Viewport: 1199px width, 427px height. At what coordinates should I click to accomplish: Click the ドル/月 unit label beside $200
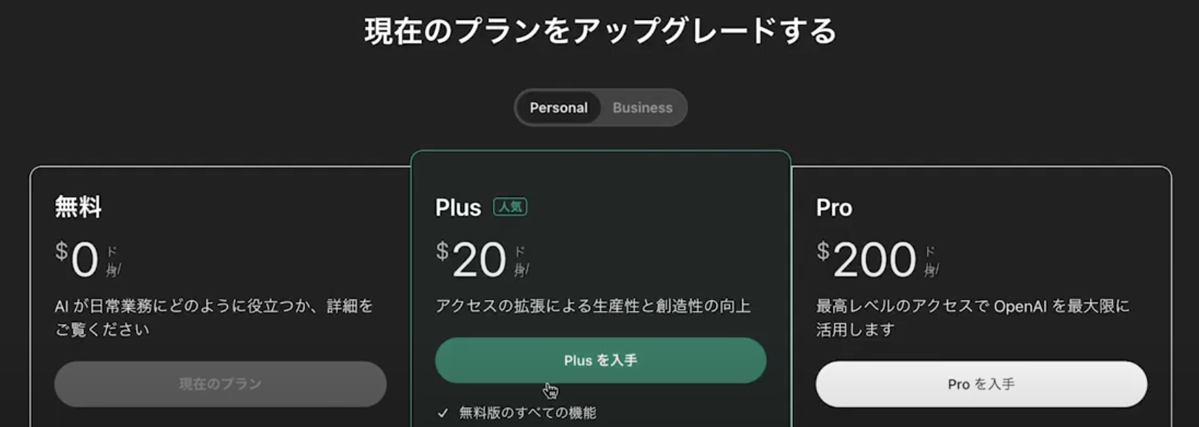(932, 261)
